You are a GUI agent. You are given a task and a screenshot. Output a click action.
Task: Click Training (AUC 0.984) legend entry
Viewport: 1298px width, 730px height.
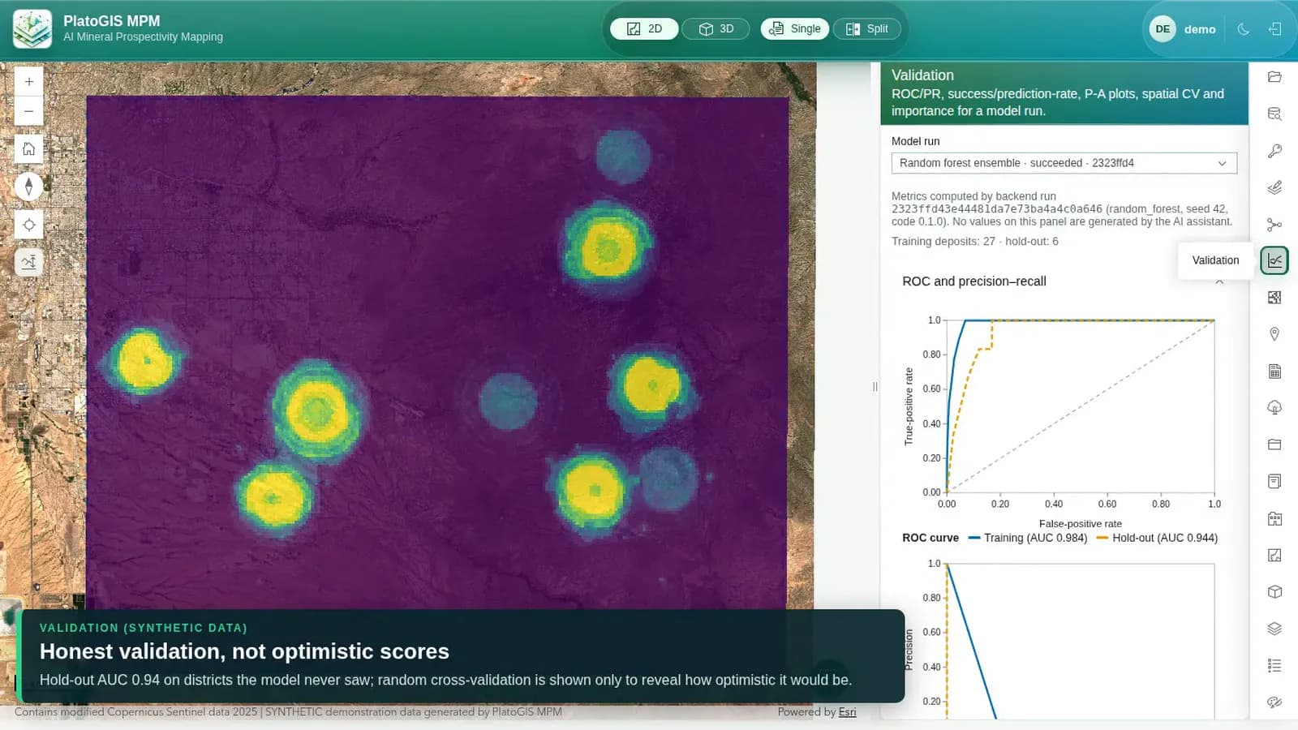[1027, 538]
